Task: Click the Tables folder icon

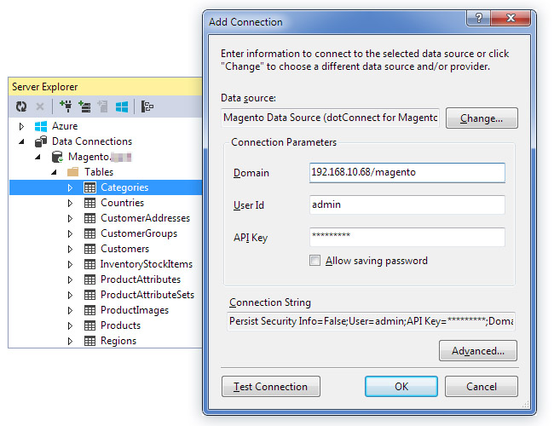Action: 73,172
